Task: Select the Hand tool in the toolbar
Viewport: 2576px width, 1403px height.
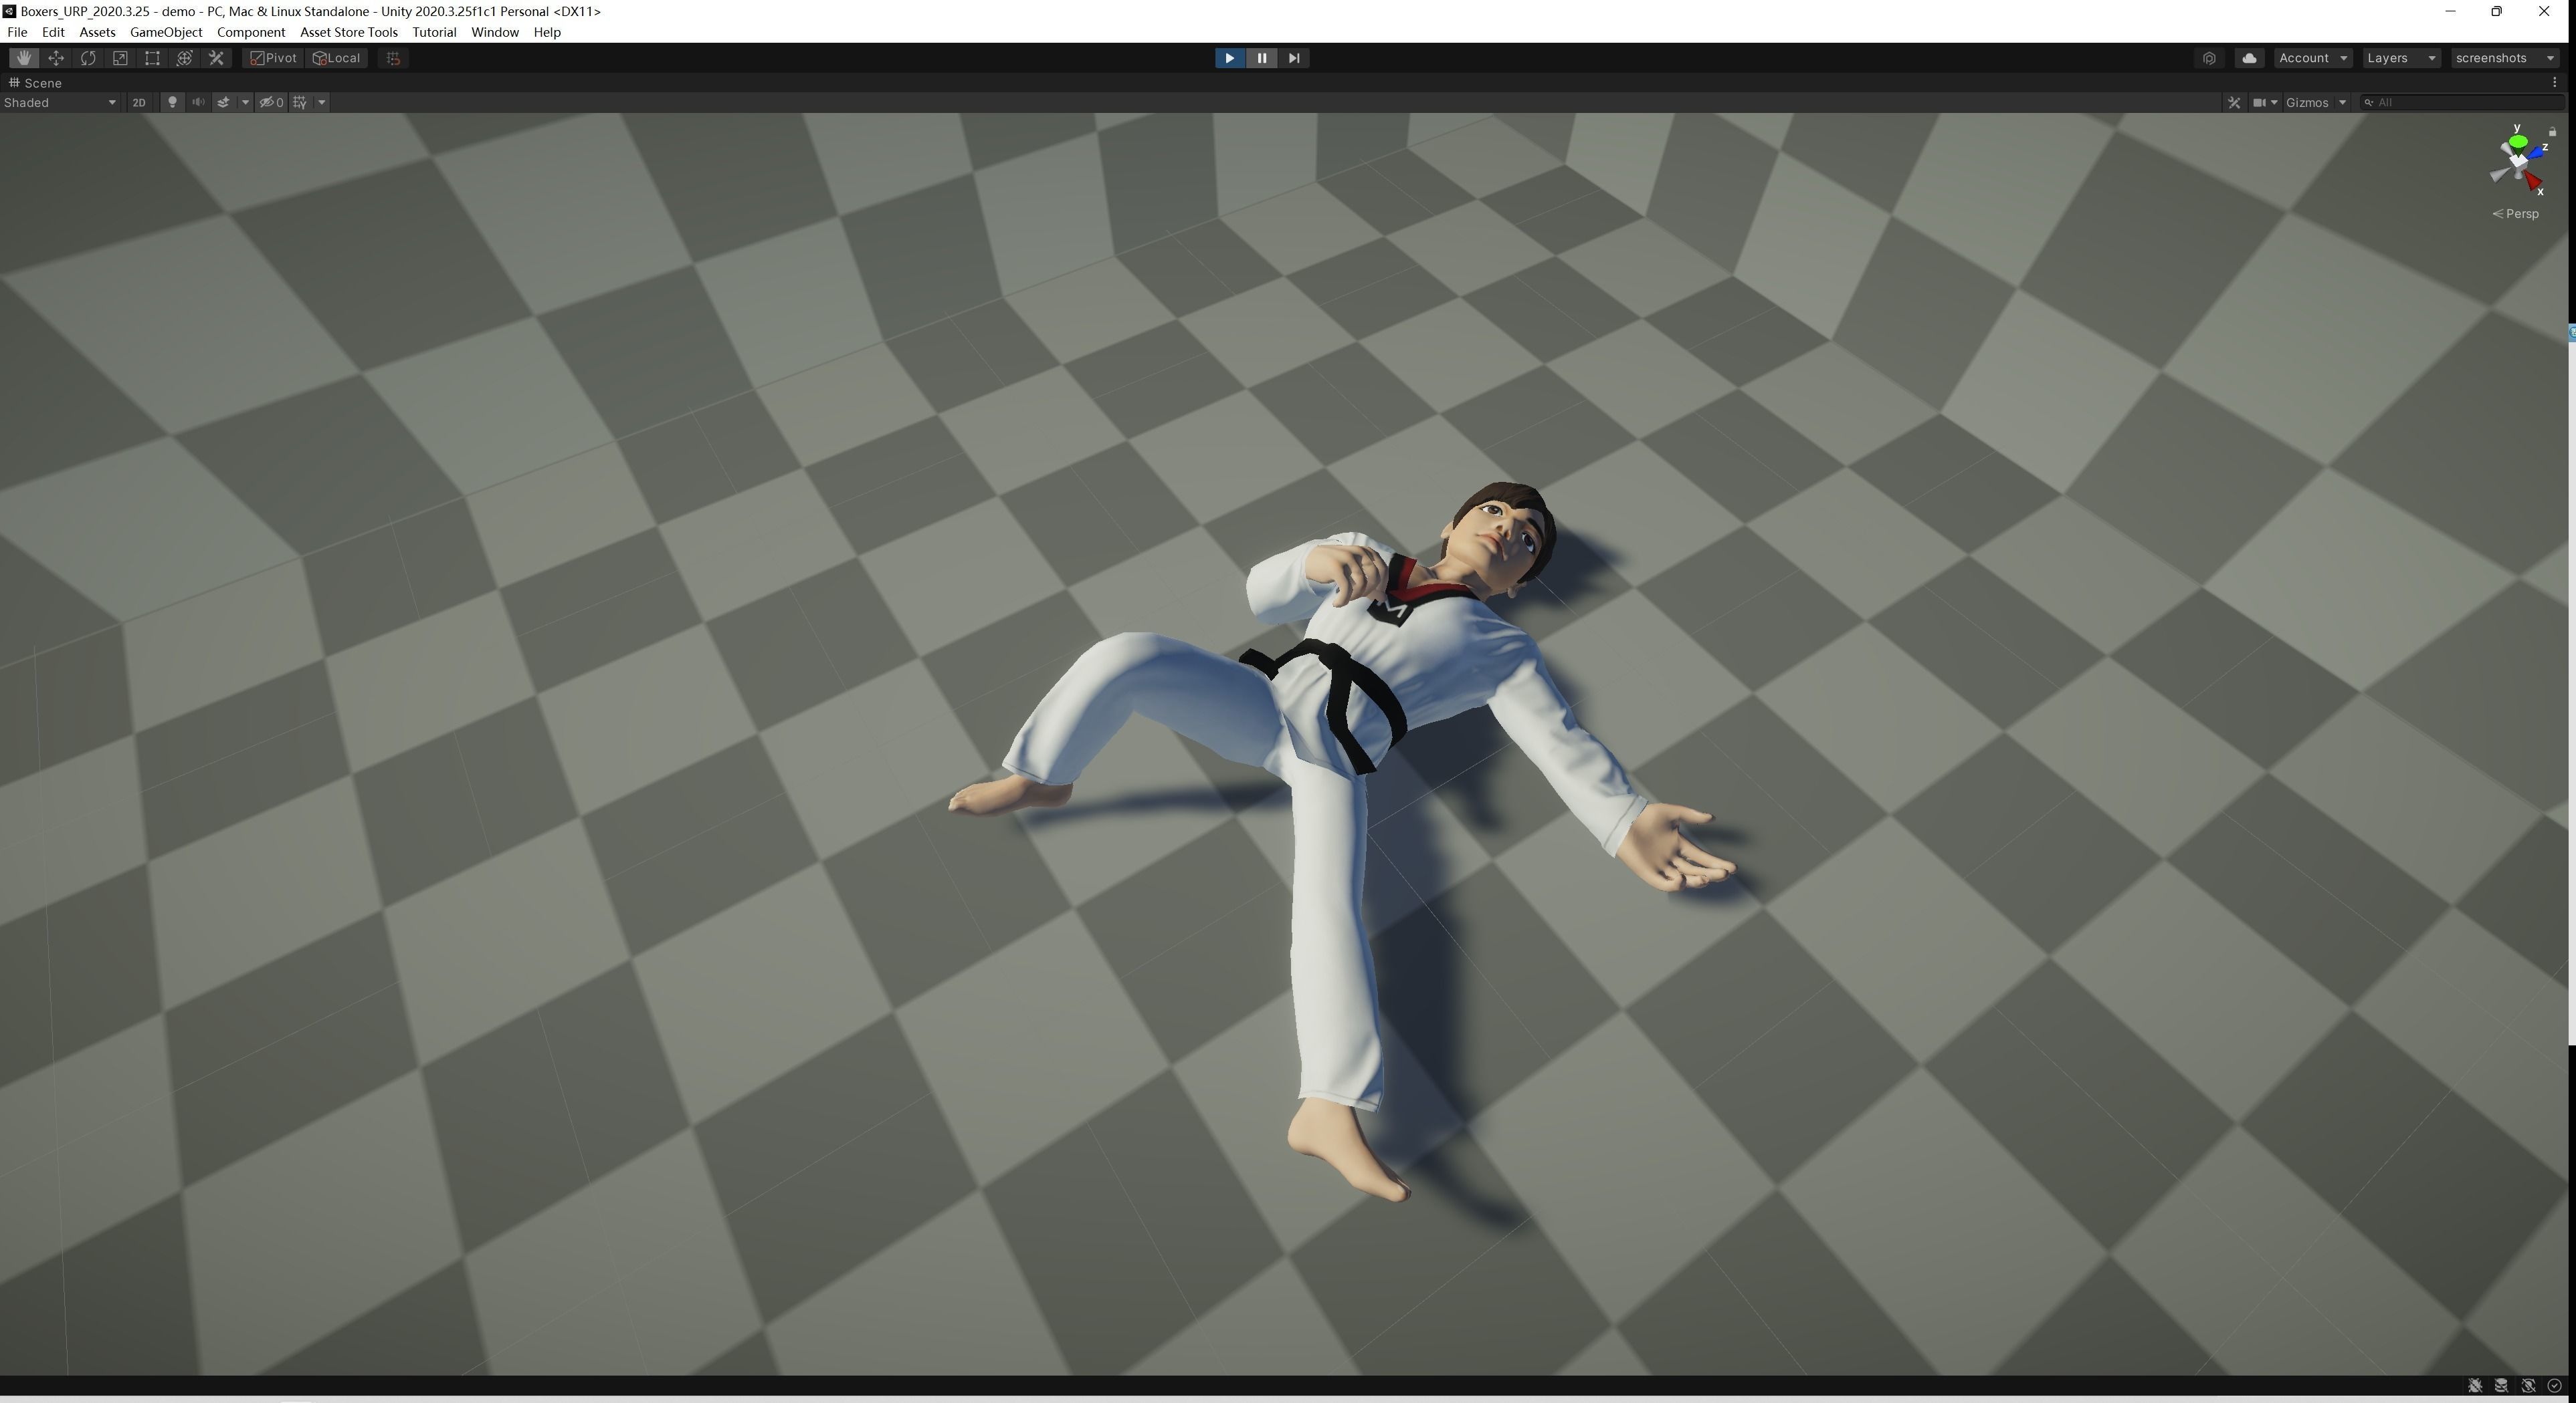Action: tap(24, 58)
